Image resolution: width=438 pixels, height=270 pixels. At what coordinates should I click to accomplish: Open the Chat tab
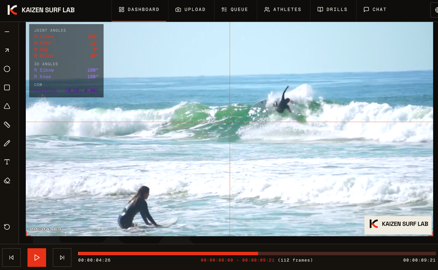pos(375,9)
